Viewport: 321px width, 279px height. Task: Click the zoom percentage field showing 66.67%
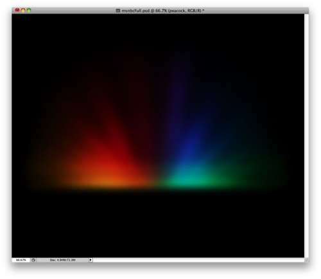[21, 260]
